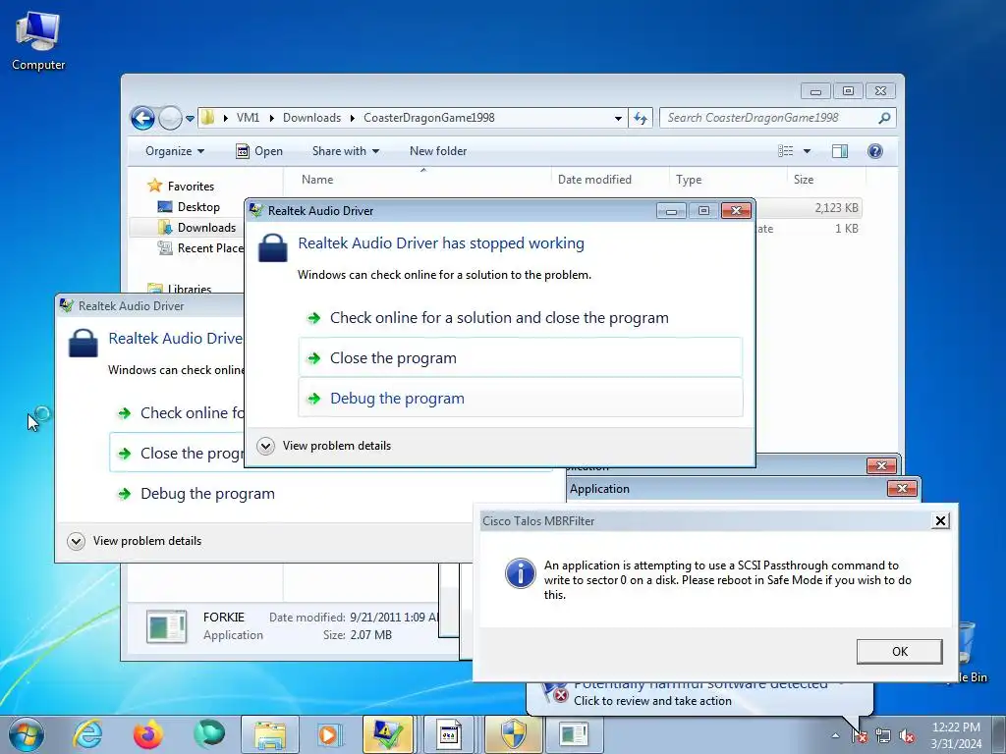Open volume speaker tray icon
Viewport: 1006px width, 754px height.
pos(907,735)
